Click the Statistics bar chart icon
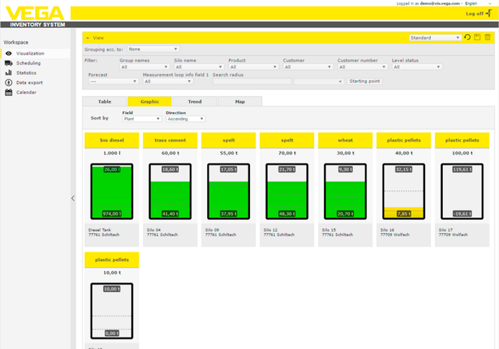 8,73
